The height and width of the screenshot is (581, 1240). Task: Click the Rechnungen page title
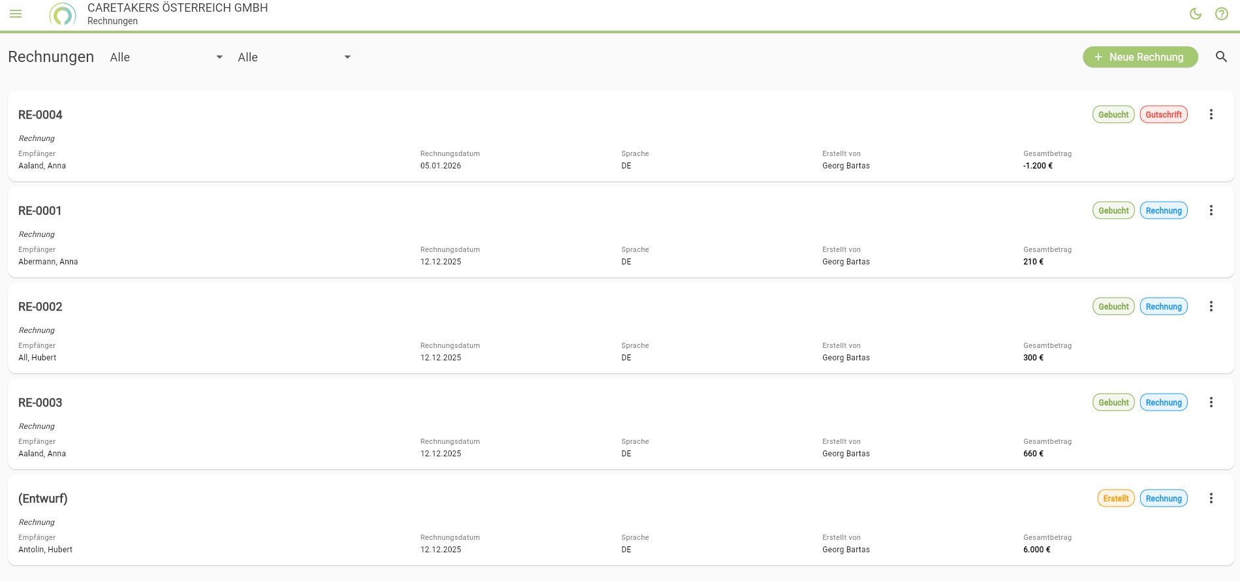(x=50, y=57)
